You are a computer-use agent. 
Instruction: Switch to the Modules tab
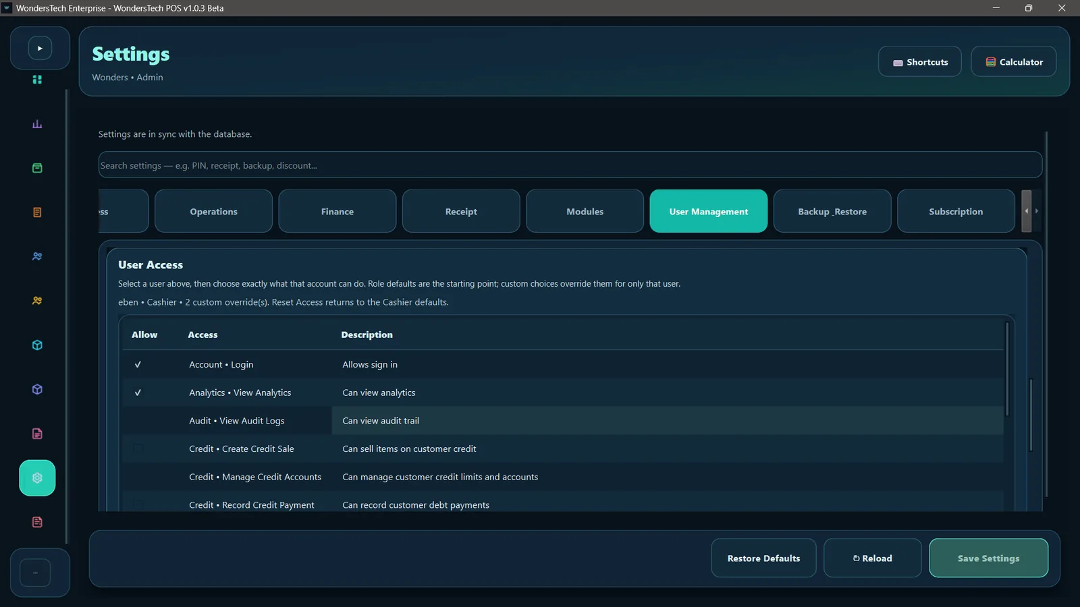[x=585, y=211]
